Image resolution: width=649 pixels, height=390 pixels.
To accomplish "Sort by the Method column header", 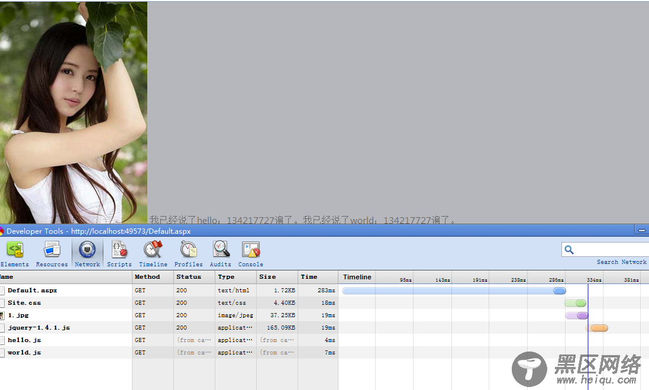I will (x=153, y=277).
